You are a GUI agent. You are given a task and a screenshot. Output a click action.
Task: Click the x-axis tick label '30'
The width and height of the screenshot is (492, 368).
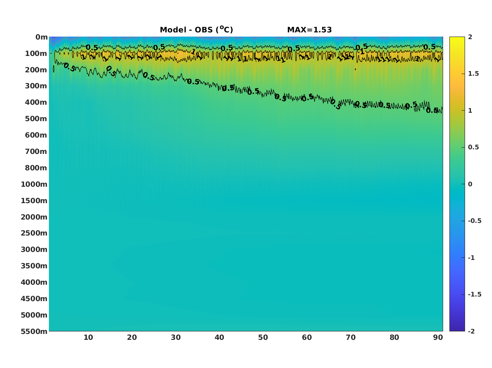coord(176,337)
